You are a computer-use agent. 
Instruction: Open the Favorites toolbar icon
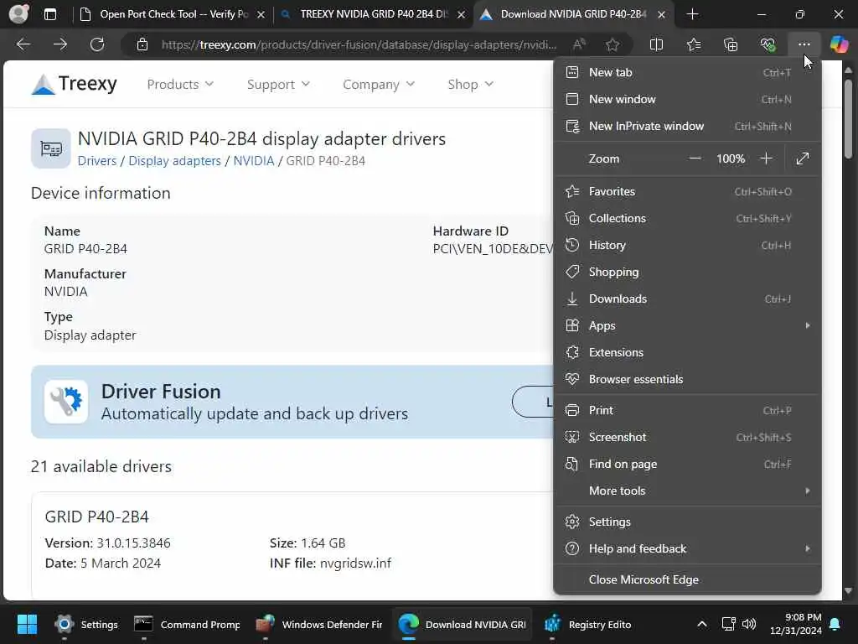[x=693, y=44]
